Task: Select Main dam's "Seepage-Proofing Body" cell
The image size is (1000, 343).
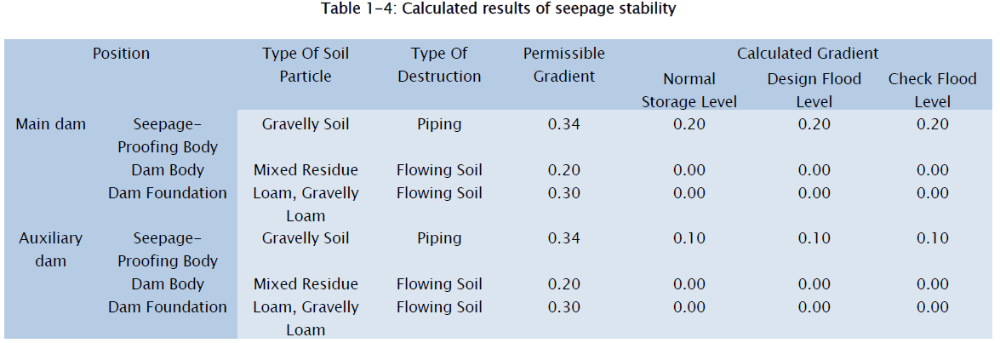Action: (168, 135)
